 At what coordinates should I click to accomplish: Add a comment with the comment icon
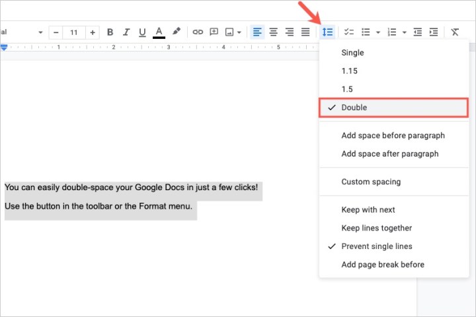click(x=214, y=32)
